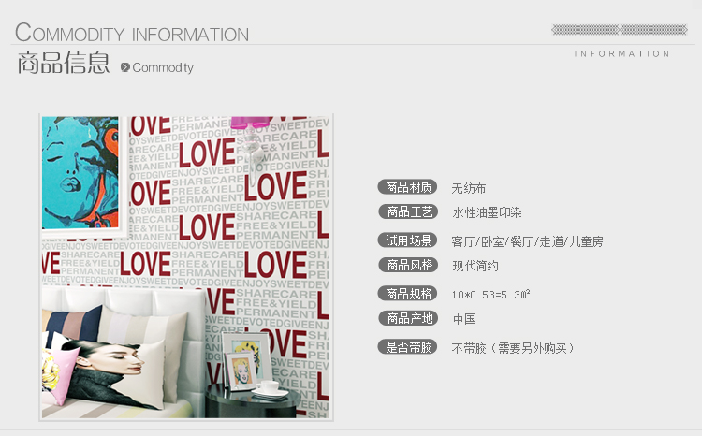This screenshot has width=702, height=436.
Task: Click the Commodity Information heading
Action: coord(132,32)
